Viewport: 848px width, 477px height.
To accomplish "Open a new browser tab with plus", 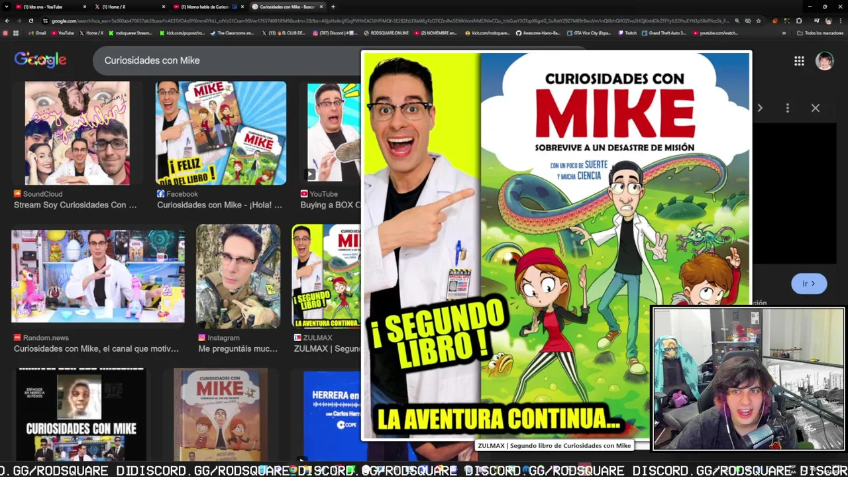I will click(x=333, y=7).
